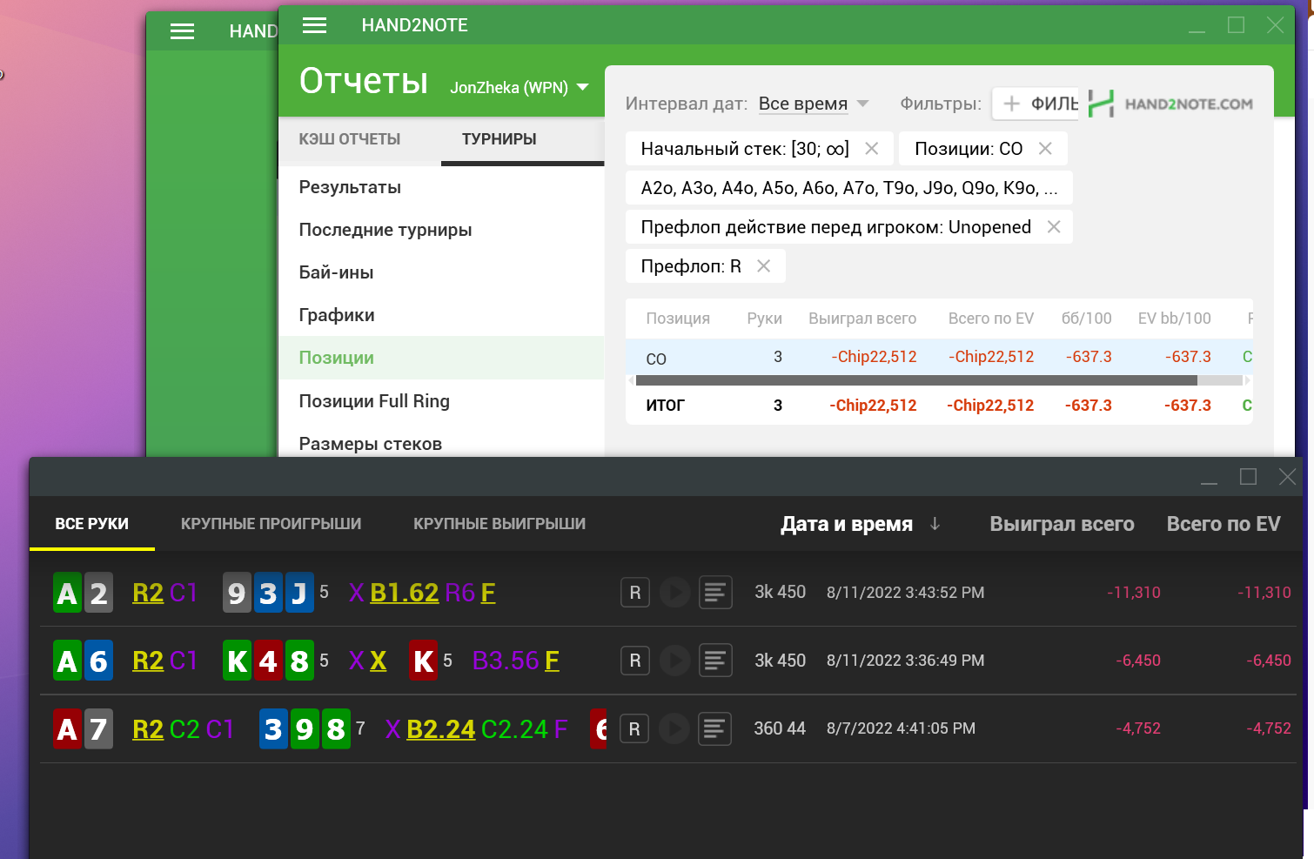Sort by Позиция column header
This screenshot has height=859, width=1314.
click(678, 319)
